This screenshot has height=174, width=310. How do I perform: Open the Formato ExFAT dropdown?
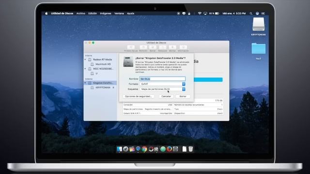(x=163, y=84)
